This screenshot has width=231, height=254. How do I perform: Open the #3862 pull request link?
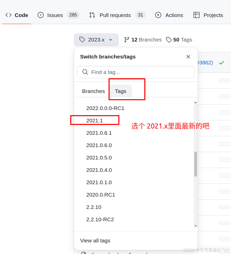click(x=205, y=63)
